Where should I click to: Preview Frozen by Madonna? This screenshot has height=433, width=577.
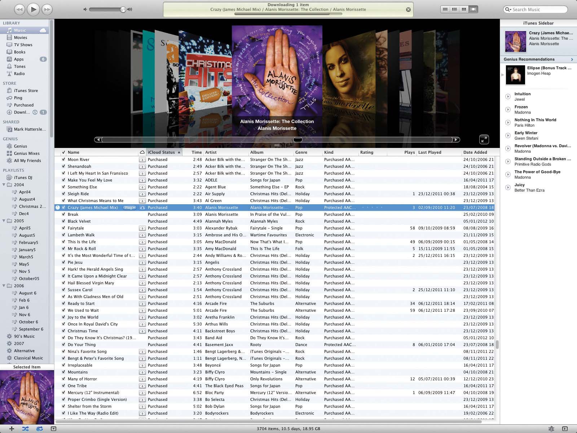(508, 110)
